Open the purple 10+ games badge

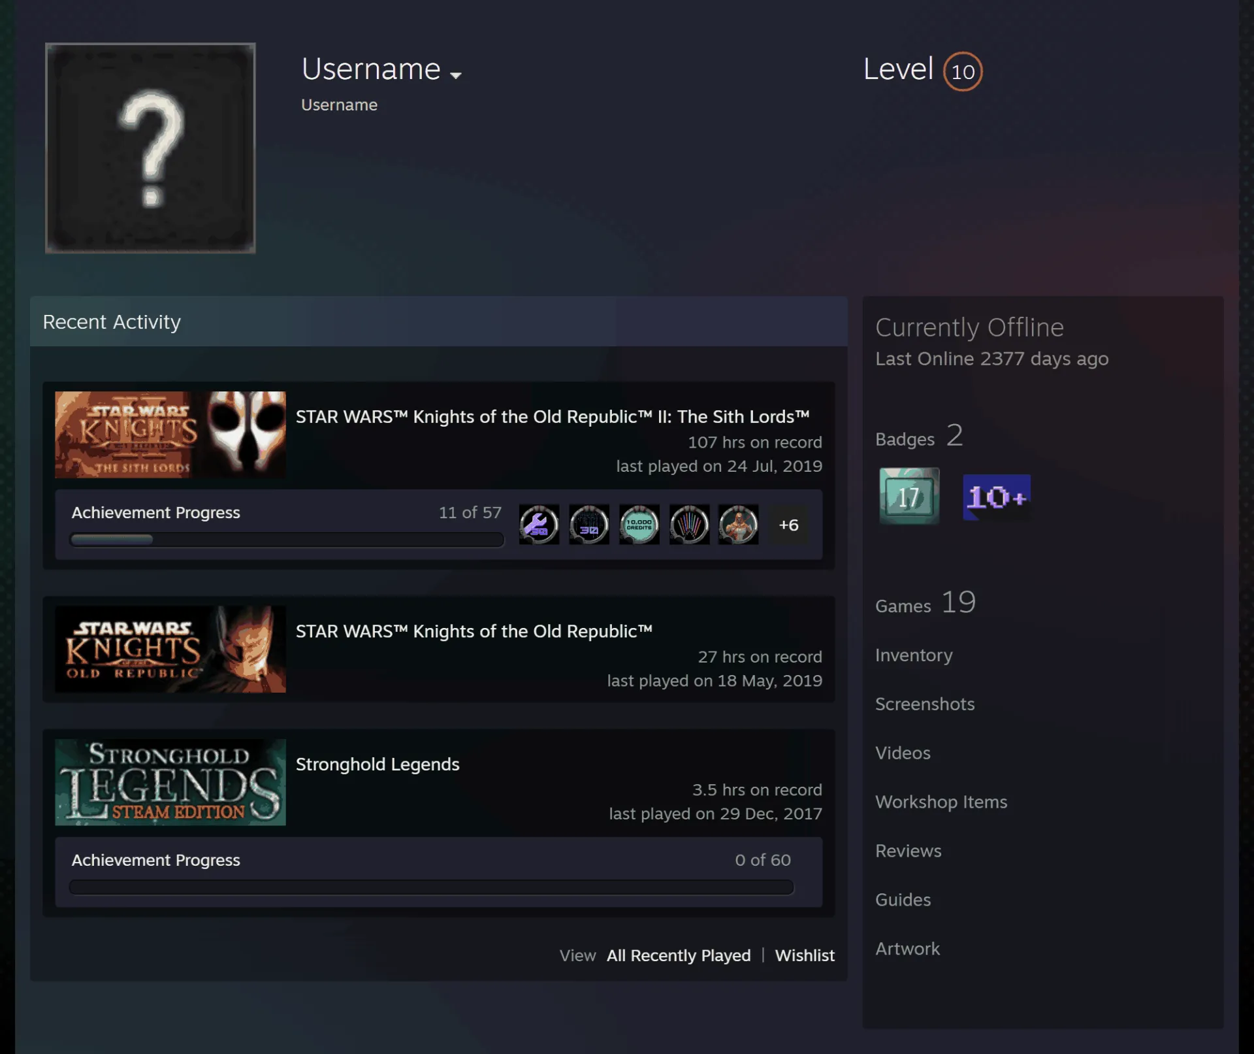click(x=997, y=497)
